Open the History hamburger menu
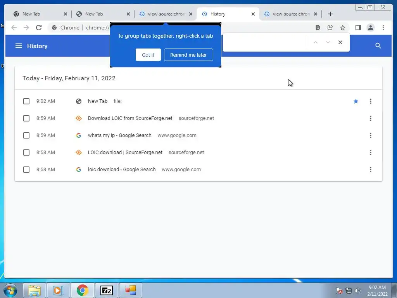This screenshot has width=397, height=298. pos(19,46)
